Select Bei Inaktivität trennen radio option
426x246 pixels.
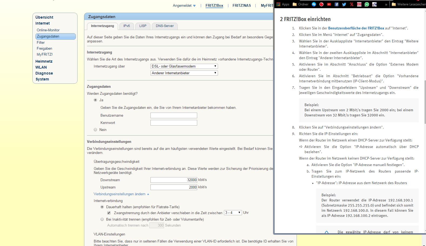[x=102, y=219]
